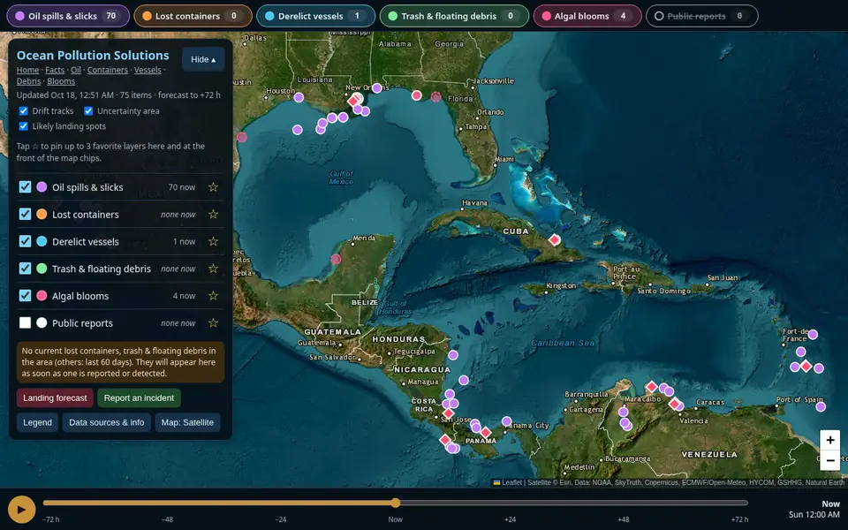The height and width of the screenshot is (530, 848).
Task: Jump timeline to the −48 mark
Action: [167, 519]
